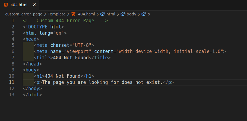Select the 404.html editor tab
The image size is (247, 121).
pos(19,5)
